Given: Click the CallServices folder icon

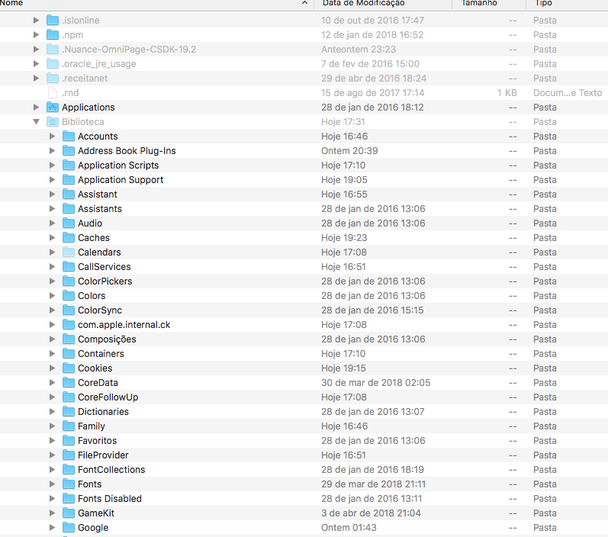Looking at the screenshot, I should (x=69, y=266).
